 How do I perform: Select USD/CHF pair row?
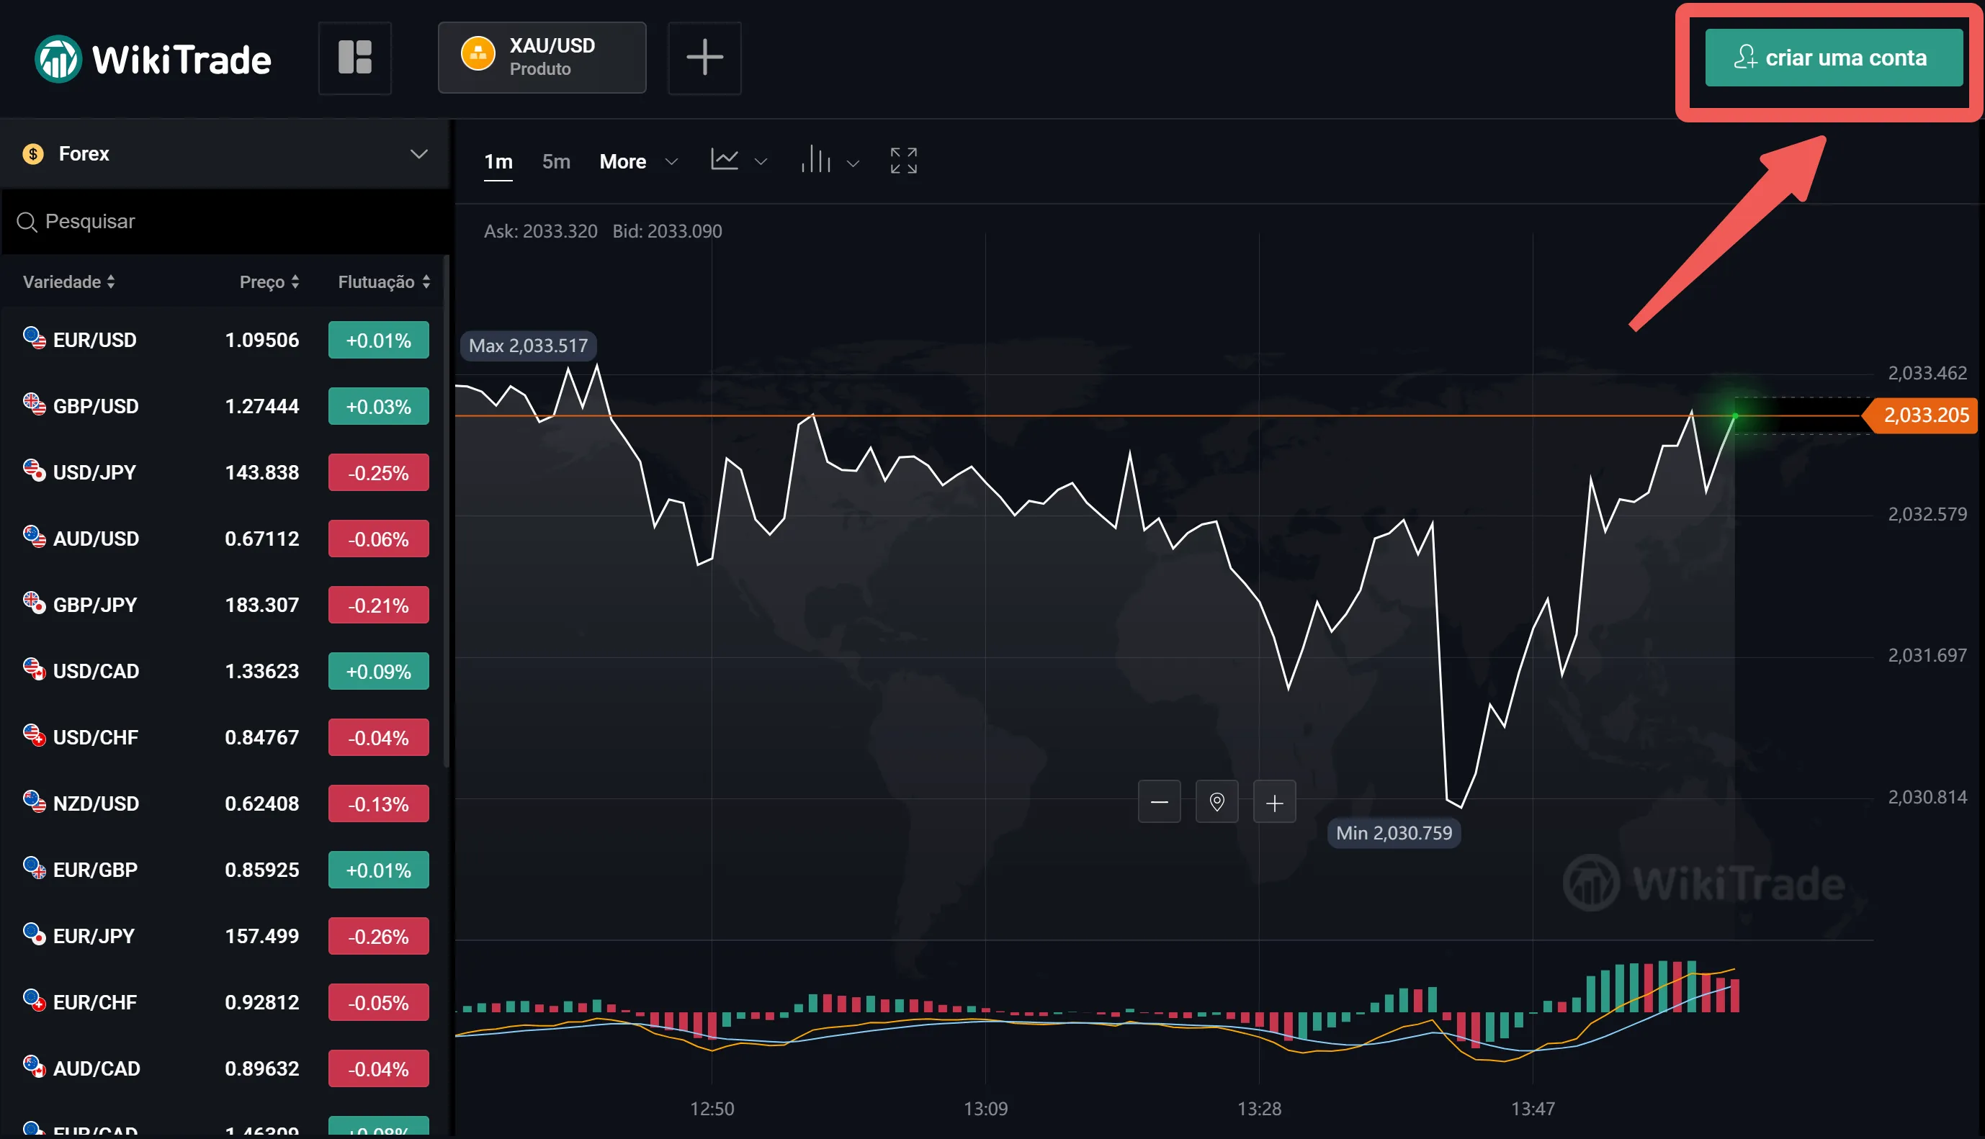[x=225, y=738]
